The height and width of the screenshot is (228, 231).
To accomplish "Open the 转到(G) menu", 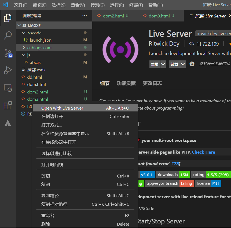I will tap(98, 5).
